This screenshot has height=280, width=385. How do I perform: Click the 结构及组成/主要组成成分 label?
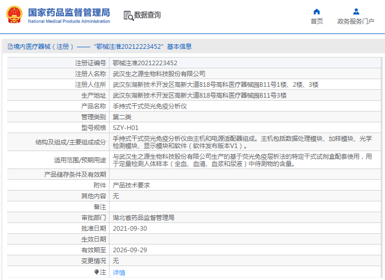coord(71,142)
